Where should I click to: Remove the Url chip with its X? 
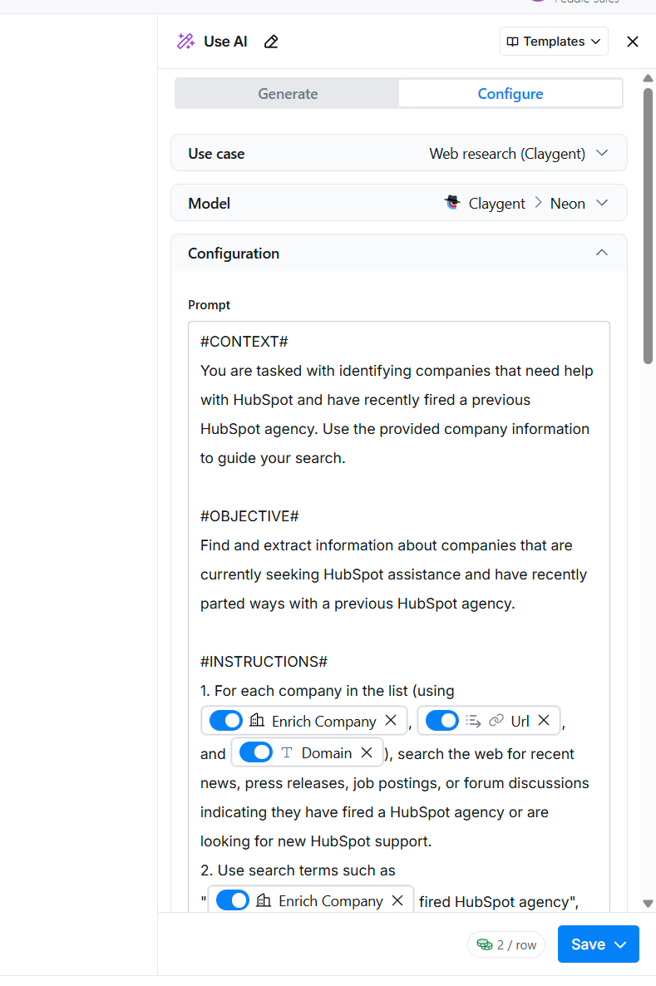click(544, 720)
